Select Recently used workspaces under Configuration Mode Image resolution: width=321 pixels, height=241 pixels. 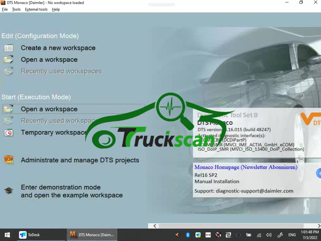point(62,71)
